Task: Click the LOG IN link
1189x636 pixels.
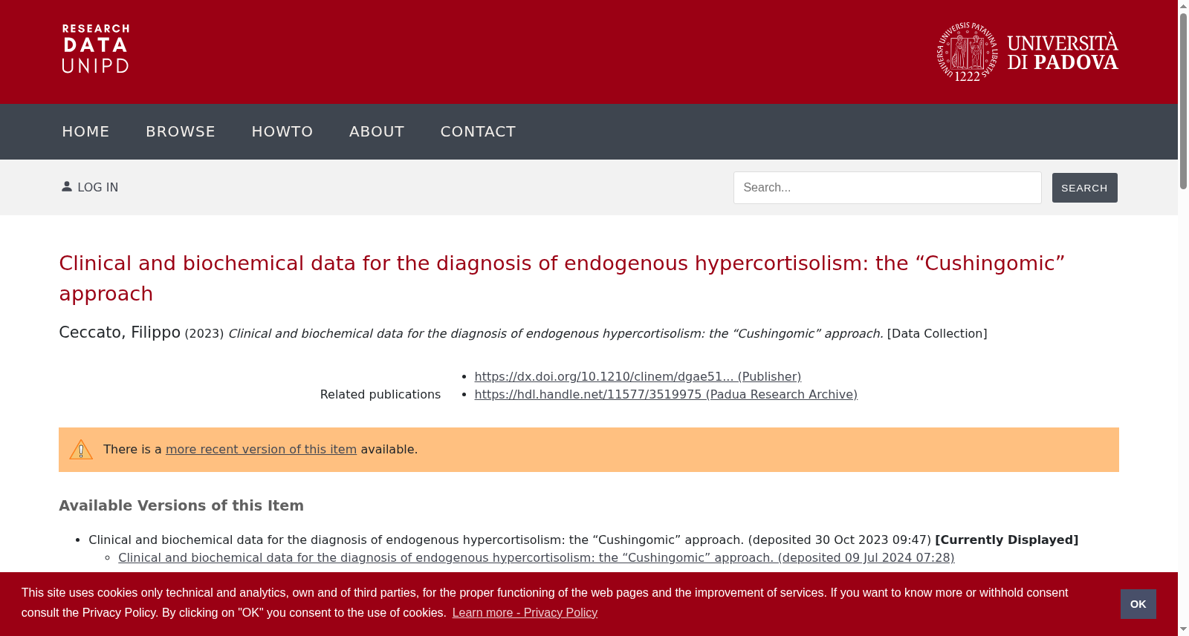Action: pyautogui.click(x=98, y=188)
